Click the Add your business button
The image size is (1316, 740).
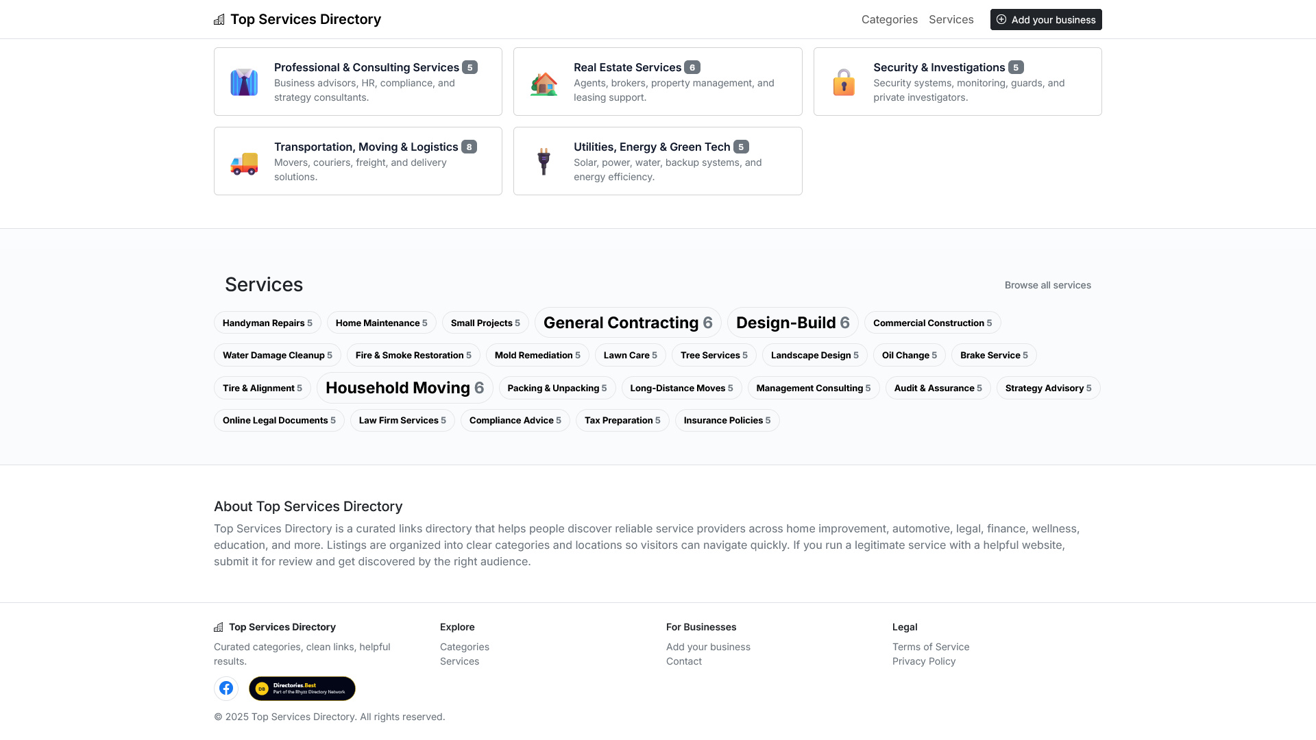(1045, 19)
